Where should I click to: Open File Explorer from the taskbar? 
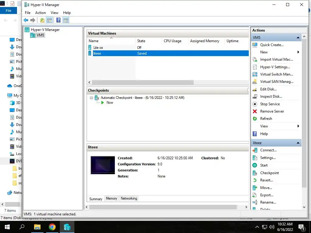pyautogui.click(x=37, y=227)
